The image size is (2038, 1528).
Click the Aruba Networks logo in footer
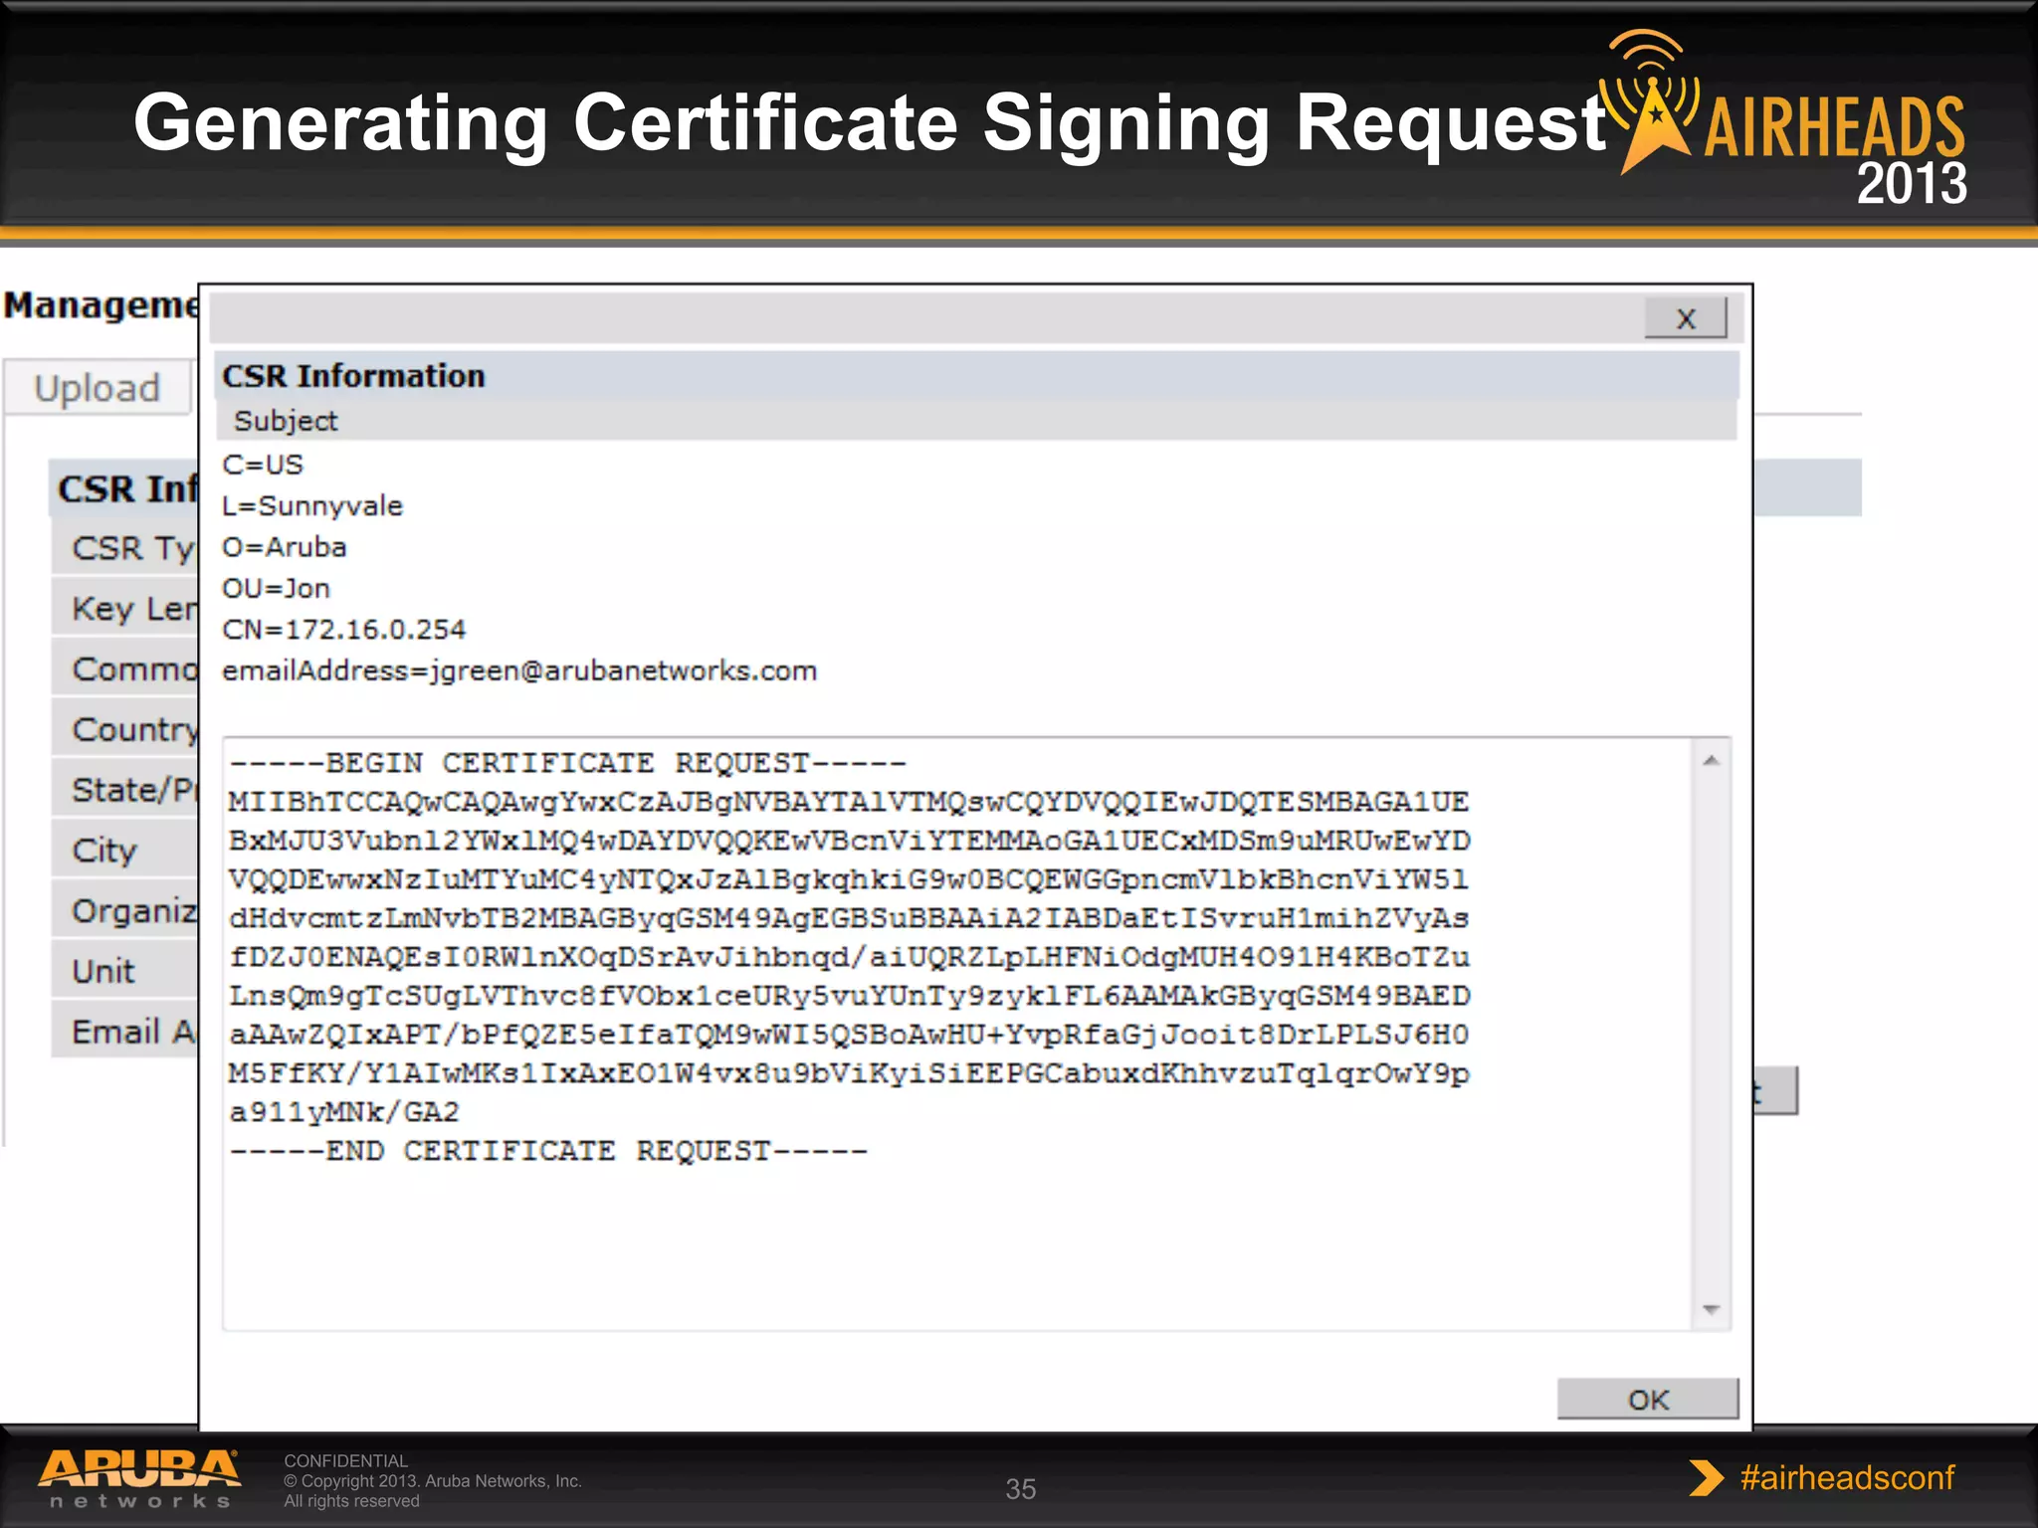tap(139, 1478)
